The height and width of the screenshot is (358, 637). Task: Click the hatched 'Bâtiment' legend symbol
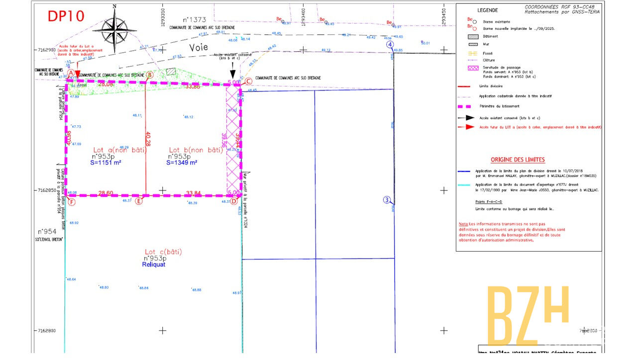(472, 36)
